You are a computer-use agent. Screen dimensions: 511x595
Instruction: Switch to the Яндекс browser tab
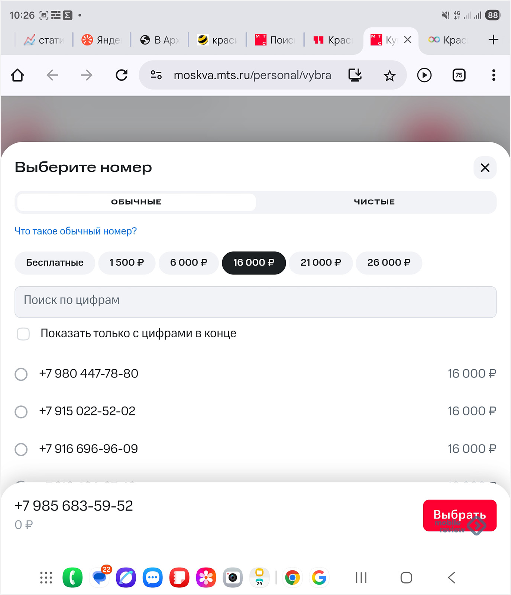[x=101, y=40]
